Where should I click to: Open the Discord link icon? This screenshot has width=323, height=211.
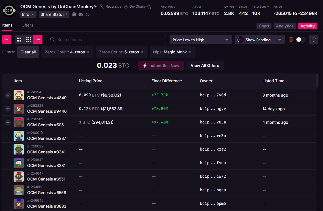pyautogui.click(x=81, y=14)
